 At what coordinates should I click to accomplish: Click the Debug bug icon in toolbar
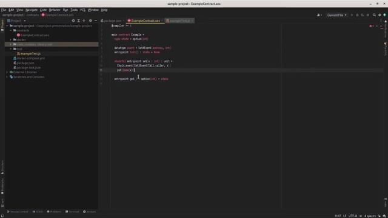click(357, 15)
